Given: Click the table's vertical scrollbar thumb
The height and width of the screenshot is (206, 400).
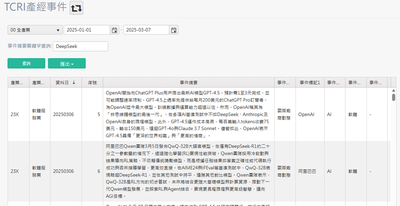Looking at the screenshot, I should coord(393,97).
